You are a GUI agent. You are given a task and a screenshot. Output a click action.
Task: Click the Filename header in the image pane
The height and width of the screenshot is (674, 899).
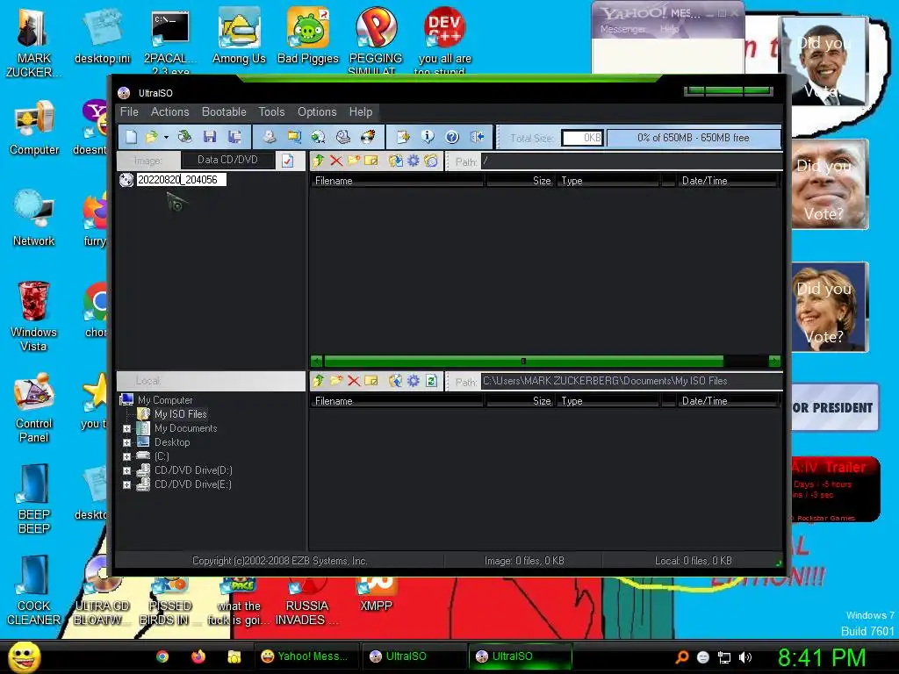click(x=397, y=181)
